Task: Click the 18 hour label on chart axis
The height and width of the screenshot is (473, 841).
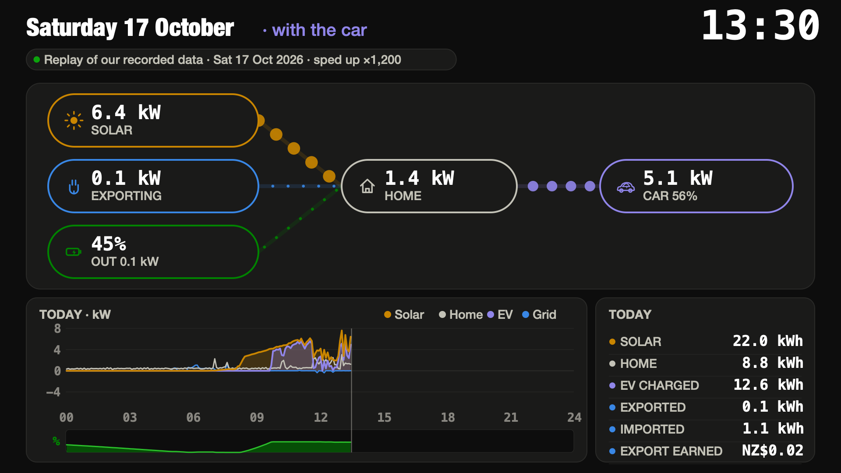Action: pyautogui.click(x=448, y=417)
